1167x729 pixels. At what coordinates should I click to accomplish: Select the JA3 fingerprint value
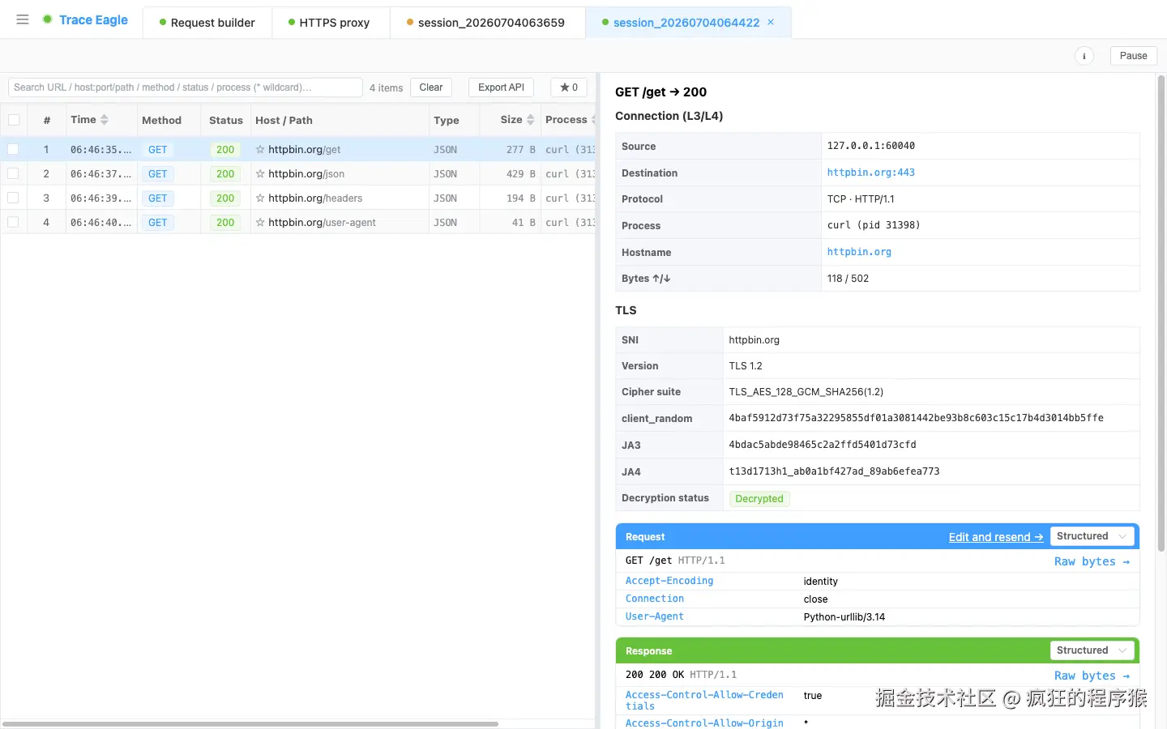823,445
